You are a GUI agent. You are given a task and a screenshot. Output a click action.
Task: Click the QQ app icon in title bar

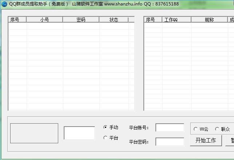pos(4,4)
